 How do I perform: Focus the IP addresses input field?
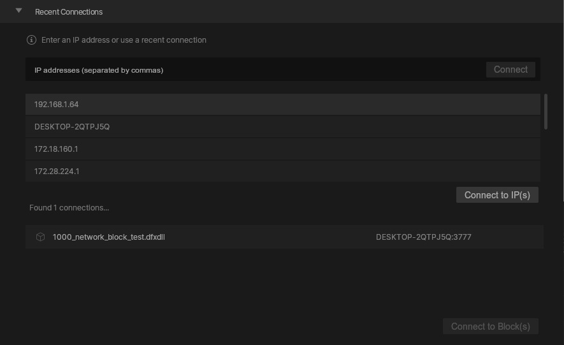pos(255,70)
